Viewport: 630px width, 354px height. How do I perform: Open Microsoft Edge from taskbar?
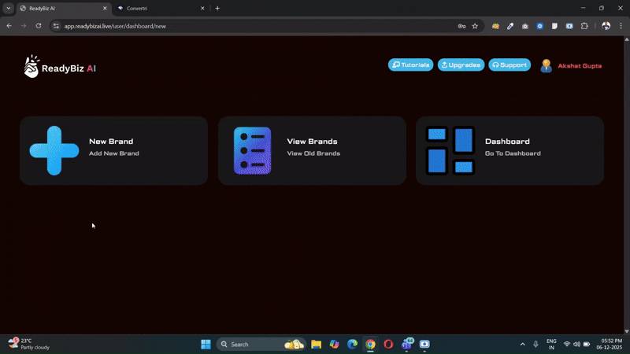(x=352, y=345)
